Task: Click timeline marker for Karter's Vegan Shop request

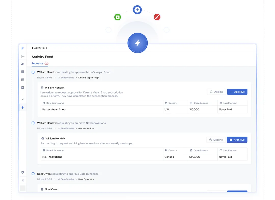Action: pos(33,72)
